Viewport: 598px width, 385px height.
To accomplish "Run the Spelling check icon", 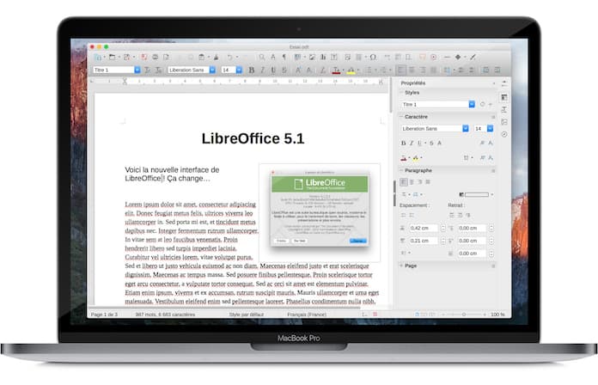I will 273,58.
